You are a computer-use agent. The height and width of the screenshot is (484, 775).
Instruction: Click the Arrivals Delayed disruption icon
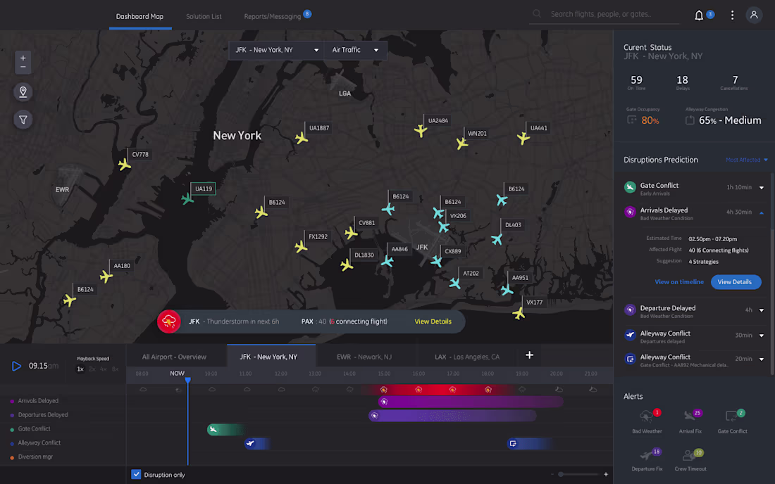pyautogui.click(x=630, y=212)
